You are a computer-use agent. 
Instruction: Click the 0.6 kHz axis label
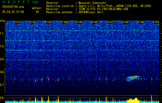[x=2, y=98]
